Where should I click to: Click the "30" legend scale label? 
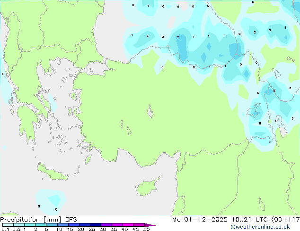click(103, 229)
